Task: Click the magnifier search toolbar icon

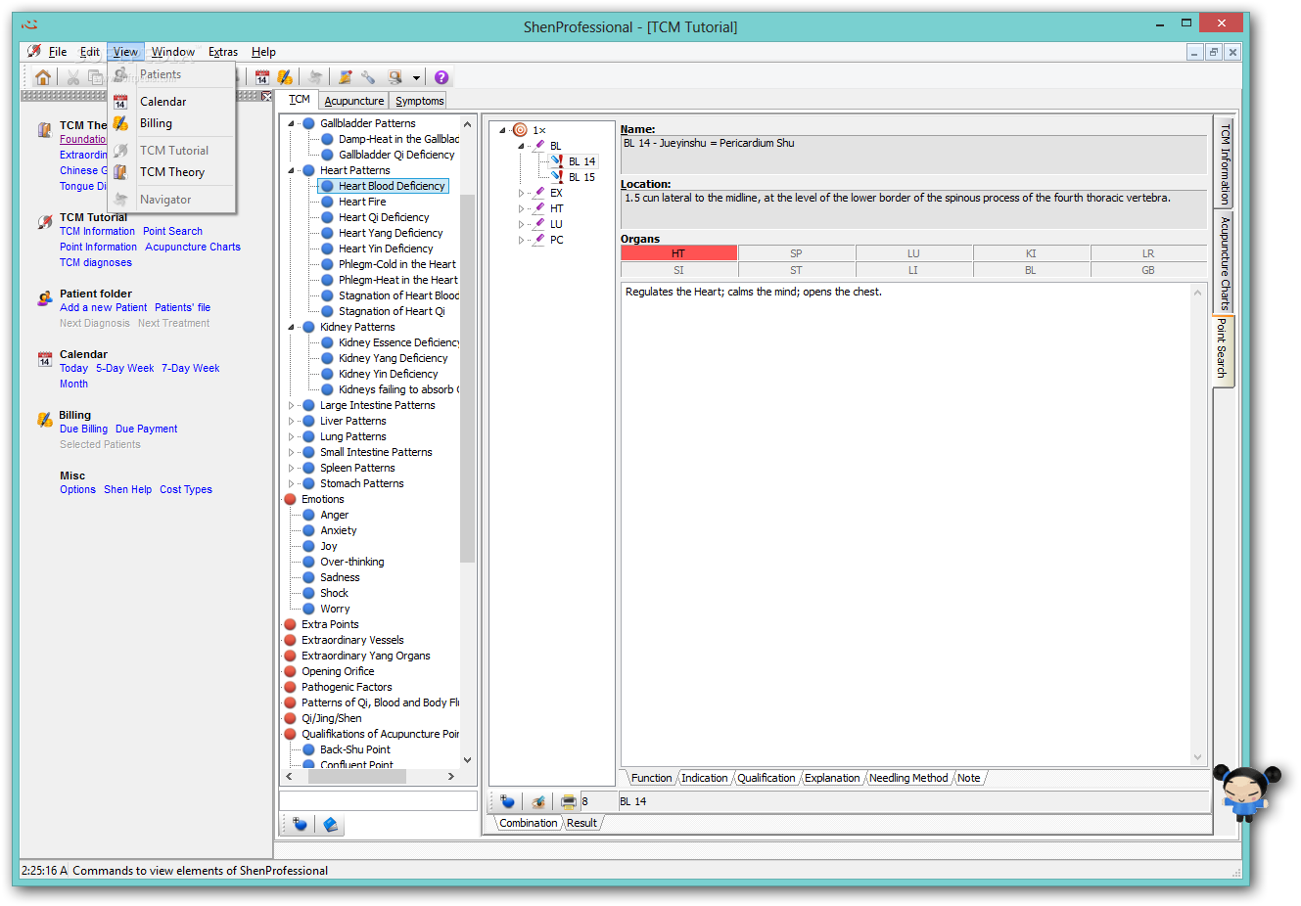Action: point(395,77)
